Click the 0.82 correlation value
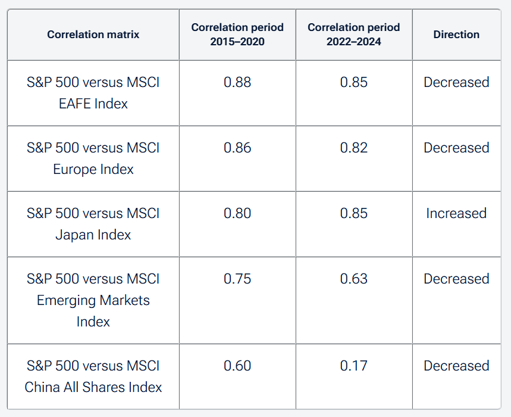Image resolution: width=511 pixels, height=417 pixels. [354, 148]
